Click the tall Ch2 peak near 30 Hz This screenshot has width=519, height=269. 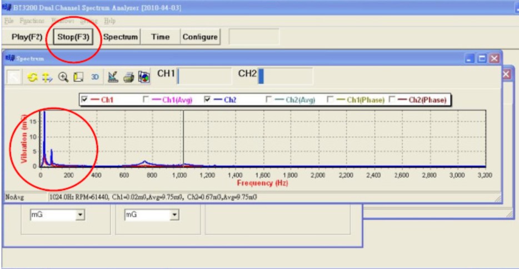click(44, 137)
